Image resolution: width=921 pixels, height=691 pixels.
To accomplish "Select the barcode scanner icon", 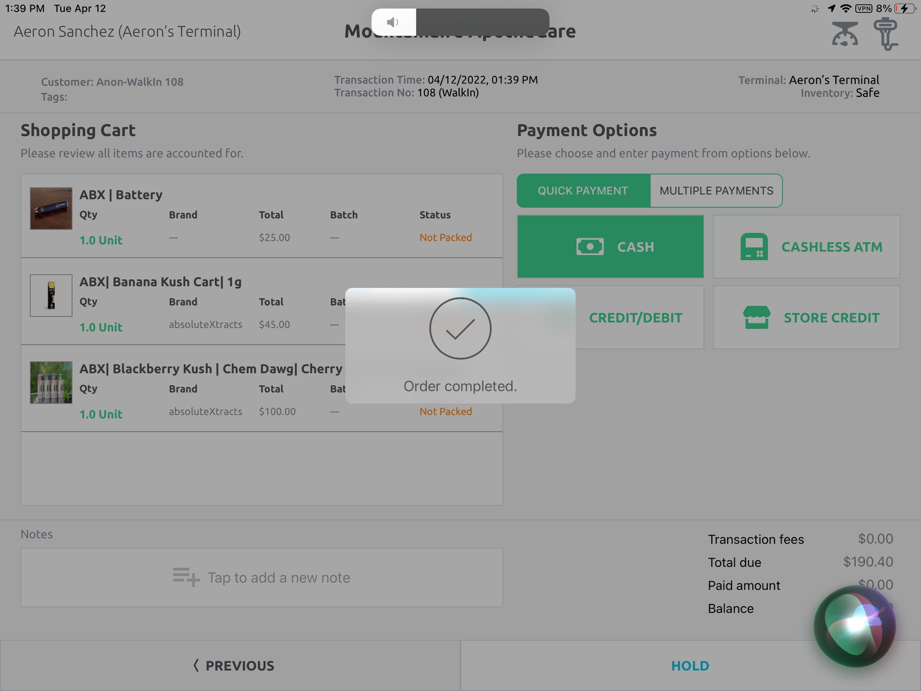I will click(886, 33).
